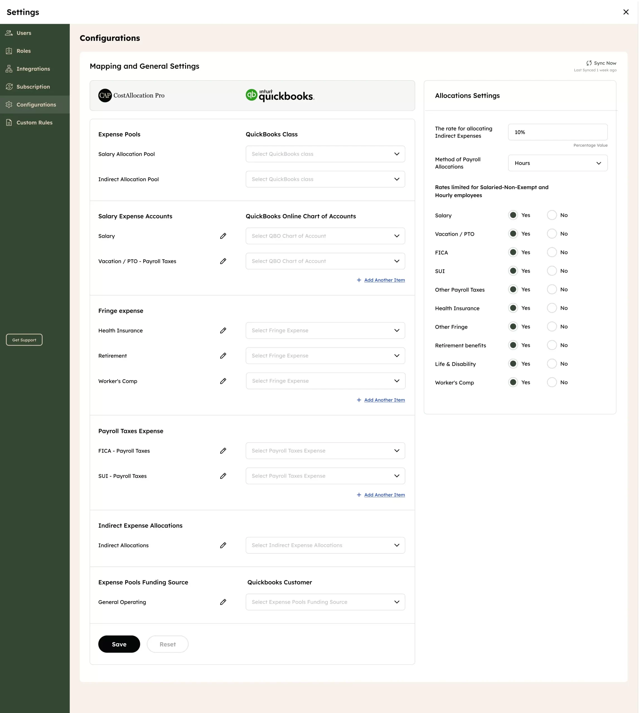Select No for Health Insurance limit

click(x=552, y=308)
